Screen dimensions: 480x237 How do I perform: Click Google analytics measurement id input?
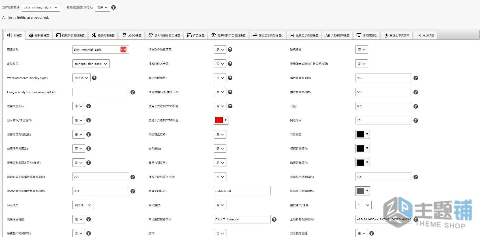pos(101,92)
